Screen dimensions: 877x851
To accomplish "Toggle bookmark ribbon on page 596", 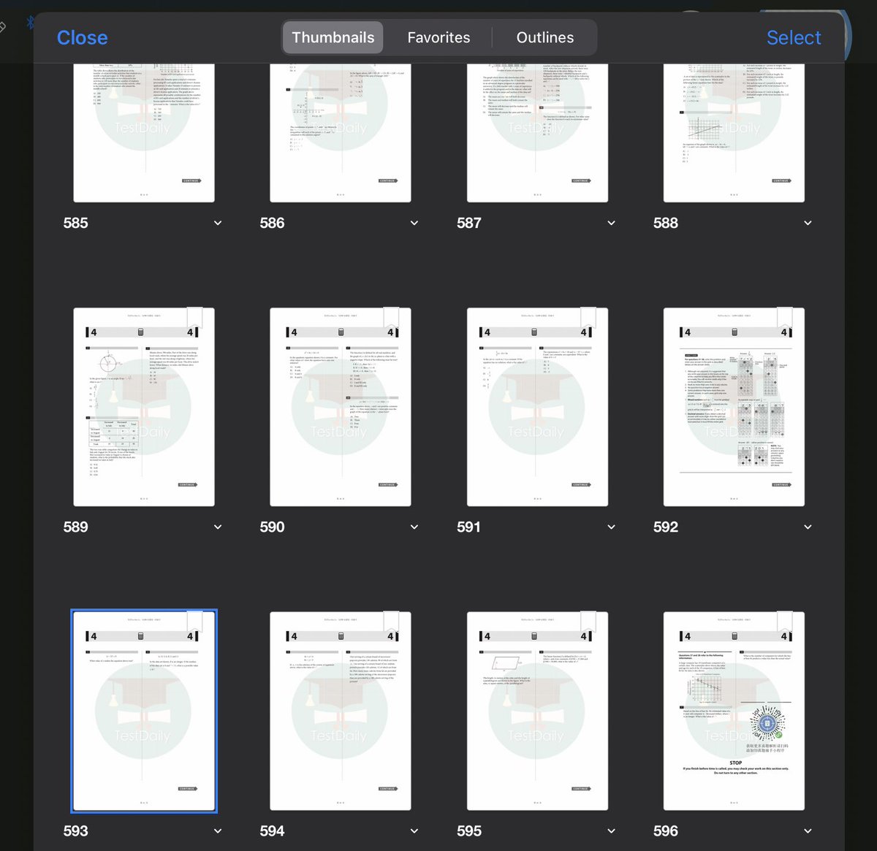I will 784,622.
